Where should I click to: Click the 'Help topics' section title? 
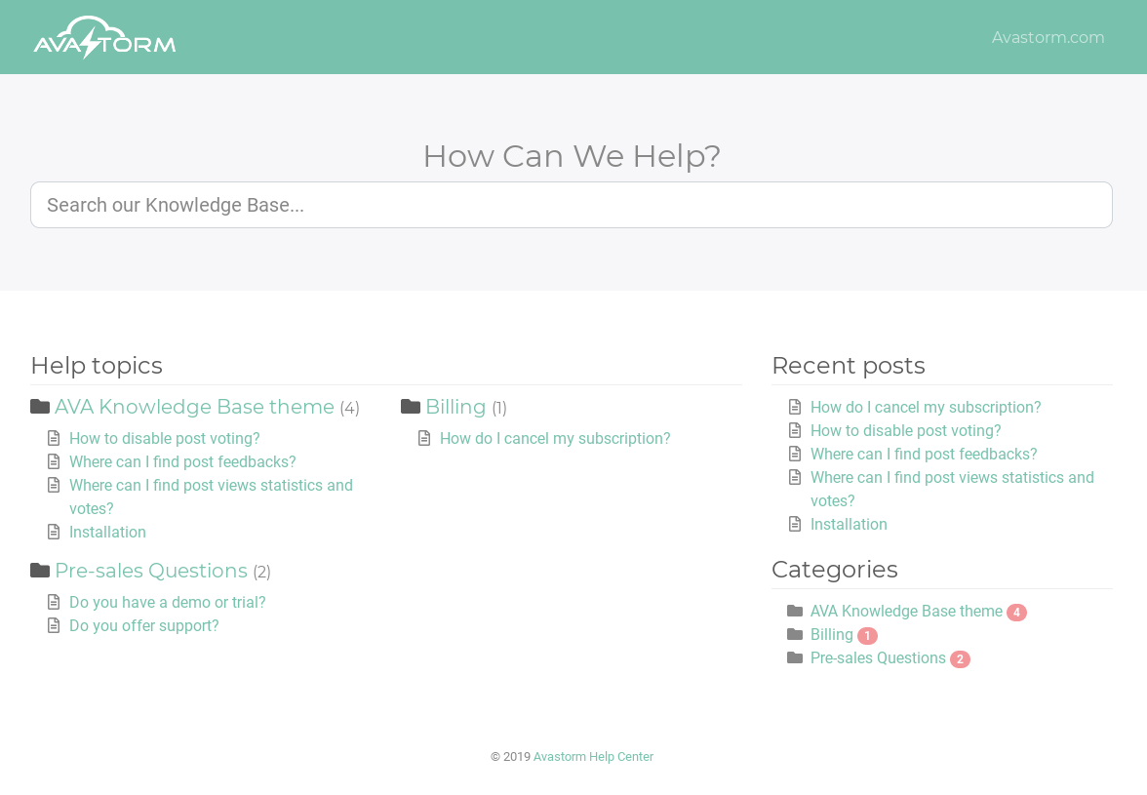(97, 365)
